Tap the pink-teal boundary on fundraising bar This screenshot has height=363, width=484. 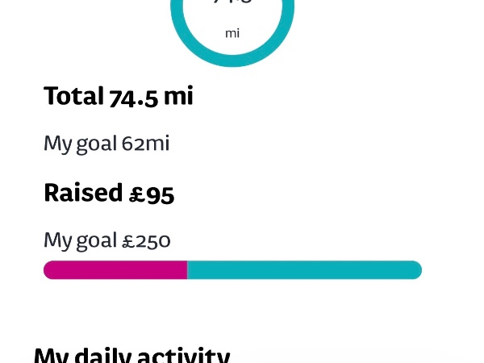[x=187, y=270]
